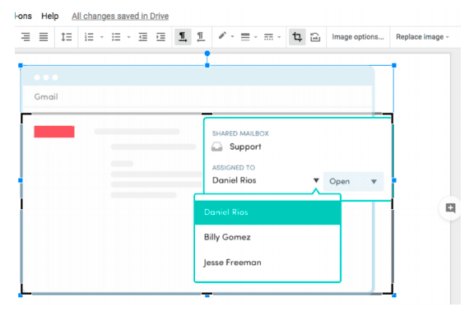Click the image rotation handle
This screenshot has width=474, height=321.
click(207, 53)
